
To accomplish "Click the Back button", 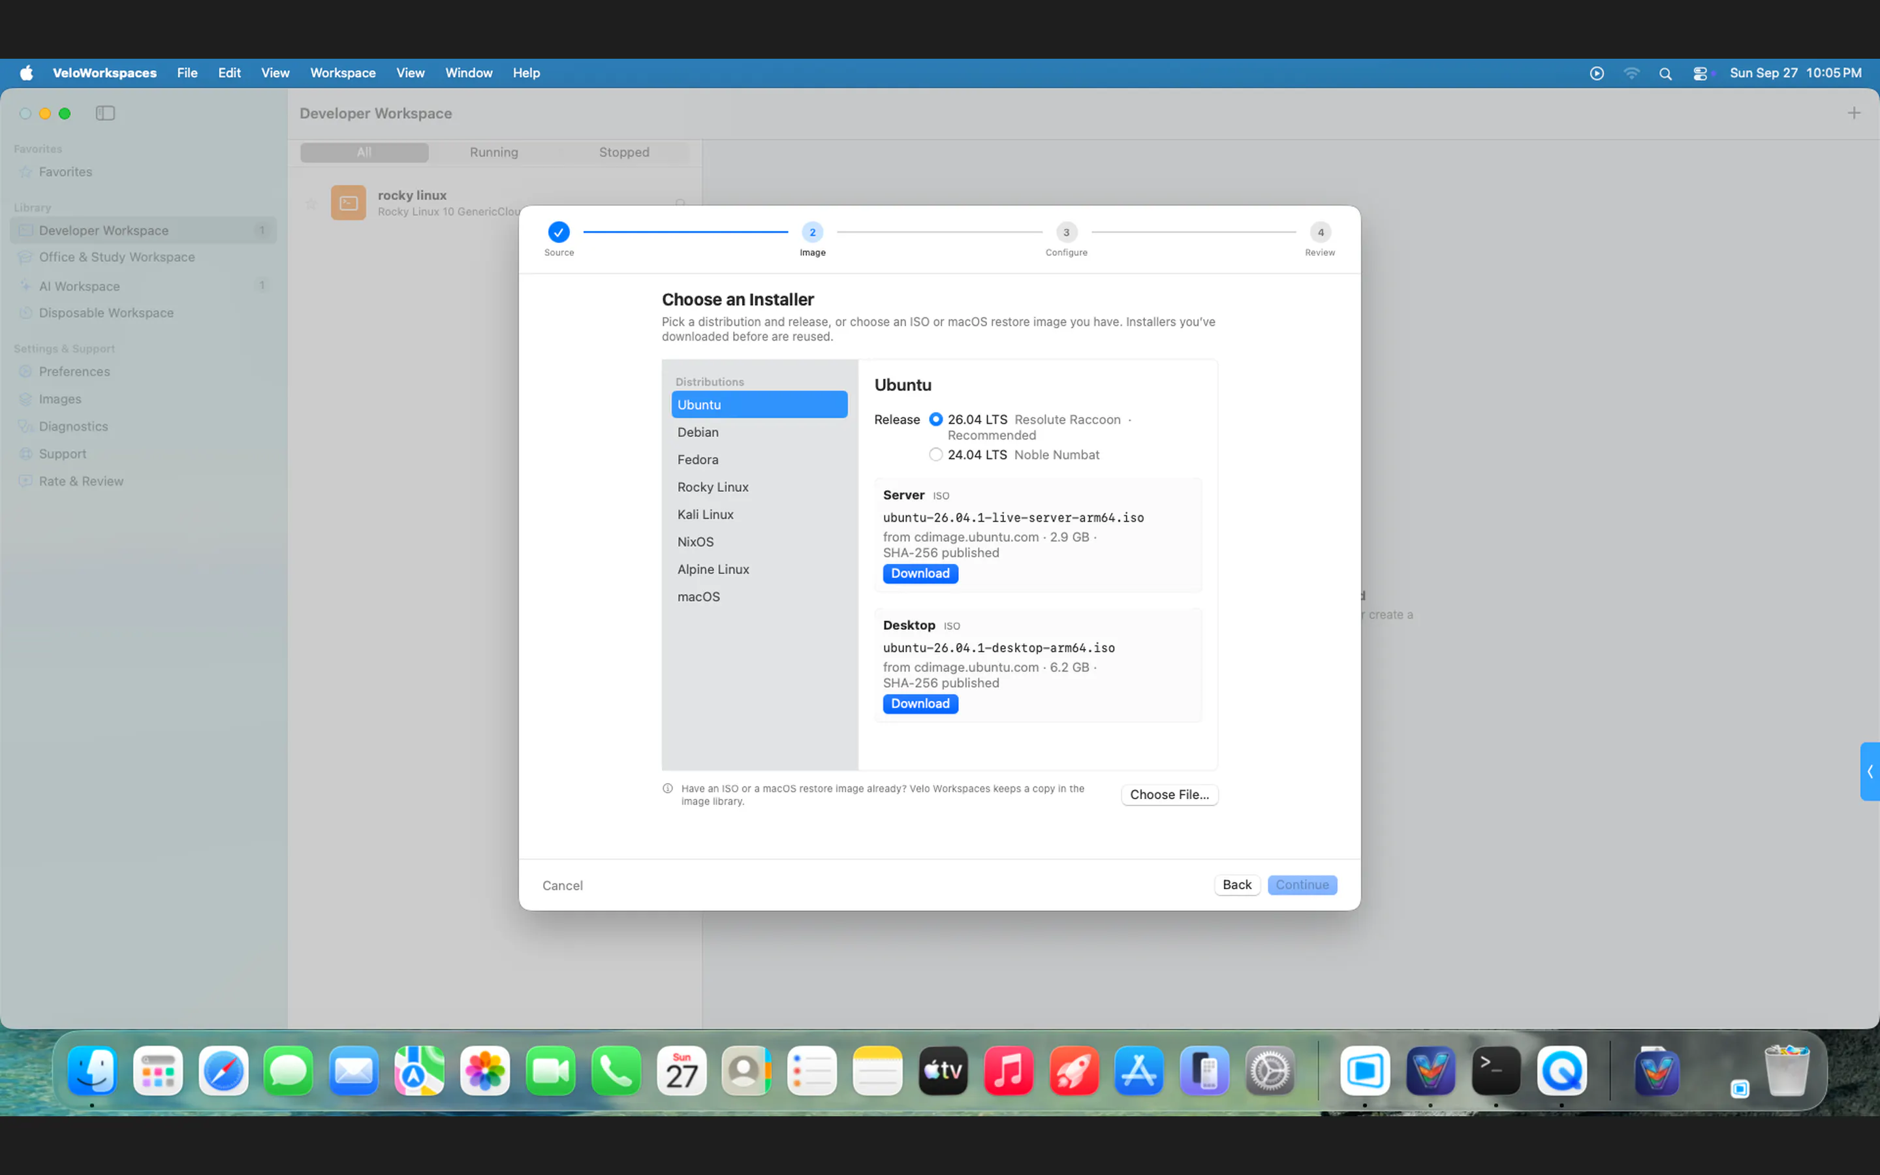I will [1237, 885].
